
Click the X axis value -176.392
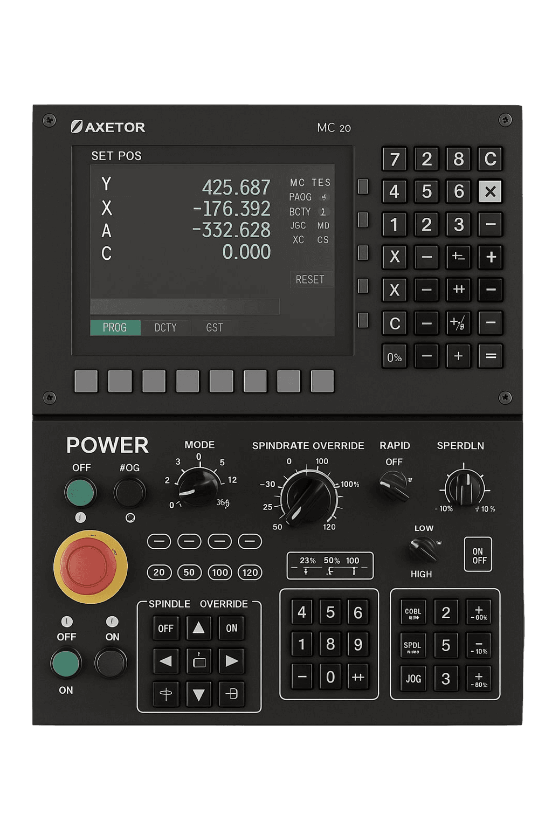[232, 209]
